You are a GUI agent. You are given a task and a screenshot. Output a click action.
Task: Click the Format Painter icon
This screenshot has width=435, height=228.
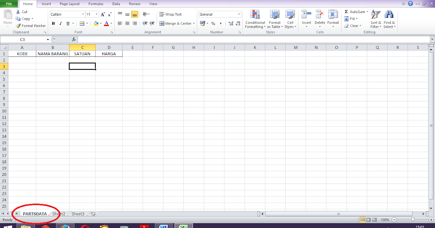(17, 26)
